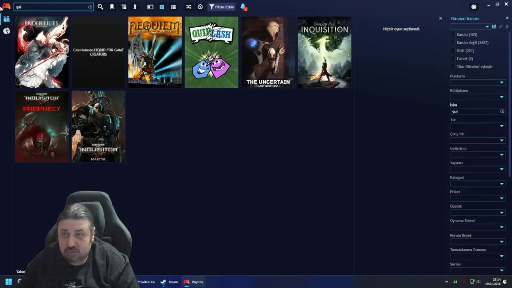Screen dimensions: 512x288
Task: Switch to List view layout
Action: tap(173, 7)
